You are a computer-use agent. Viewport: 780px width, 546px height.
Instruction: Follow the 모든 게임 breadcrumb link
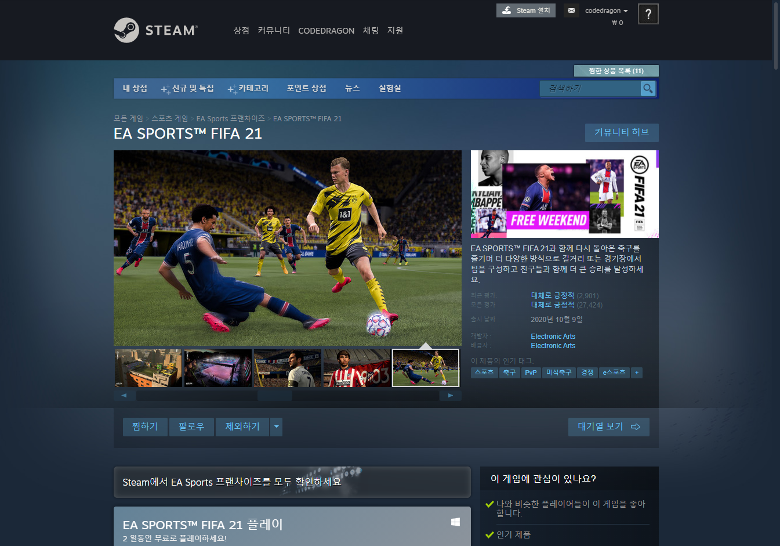pyautogui.click(x=128, y=118)
